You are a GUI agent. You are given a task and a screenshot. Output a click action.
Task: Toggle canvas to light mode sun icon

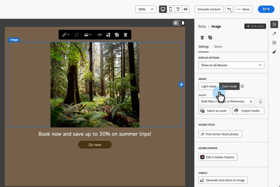176,23
